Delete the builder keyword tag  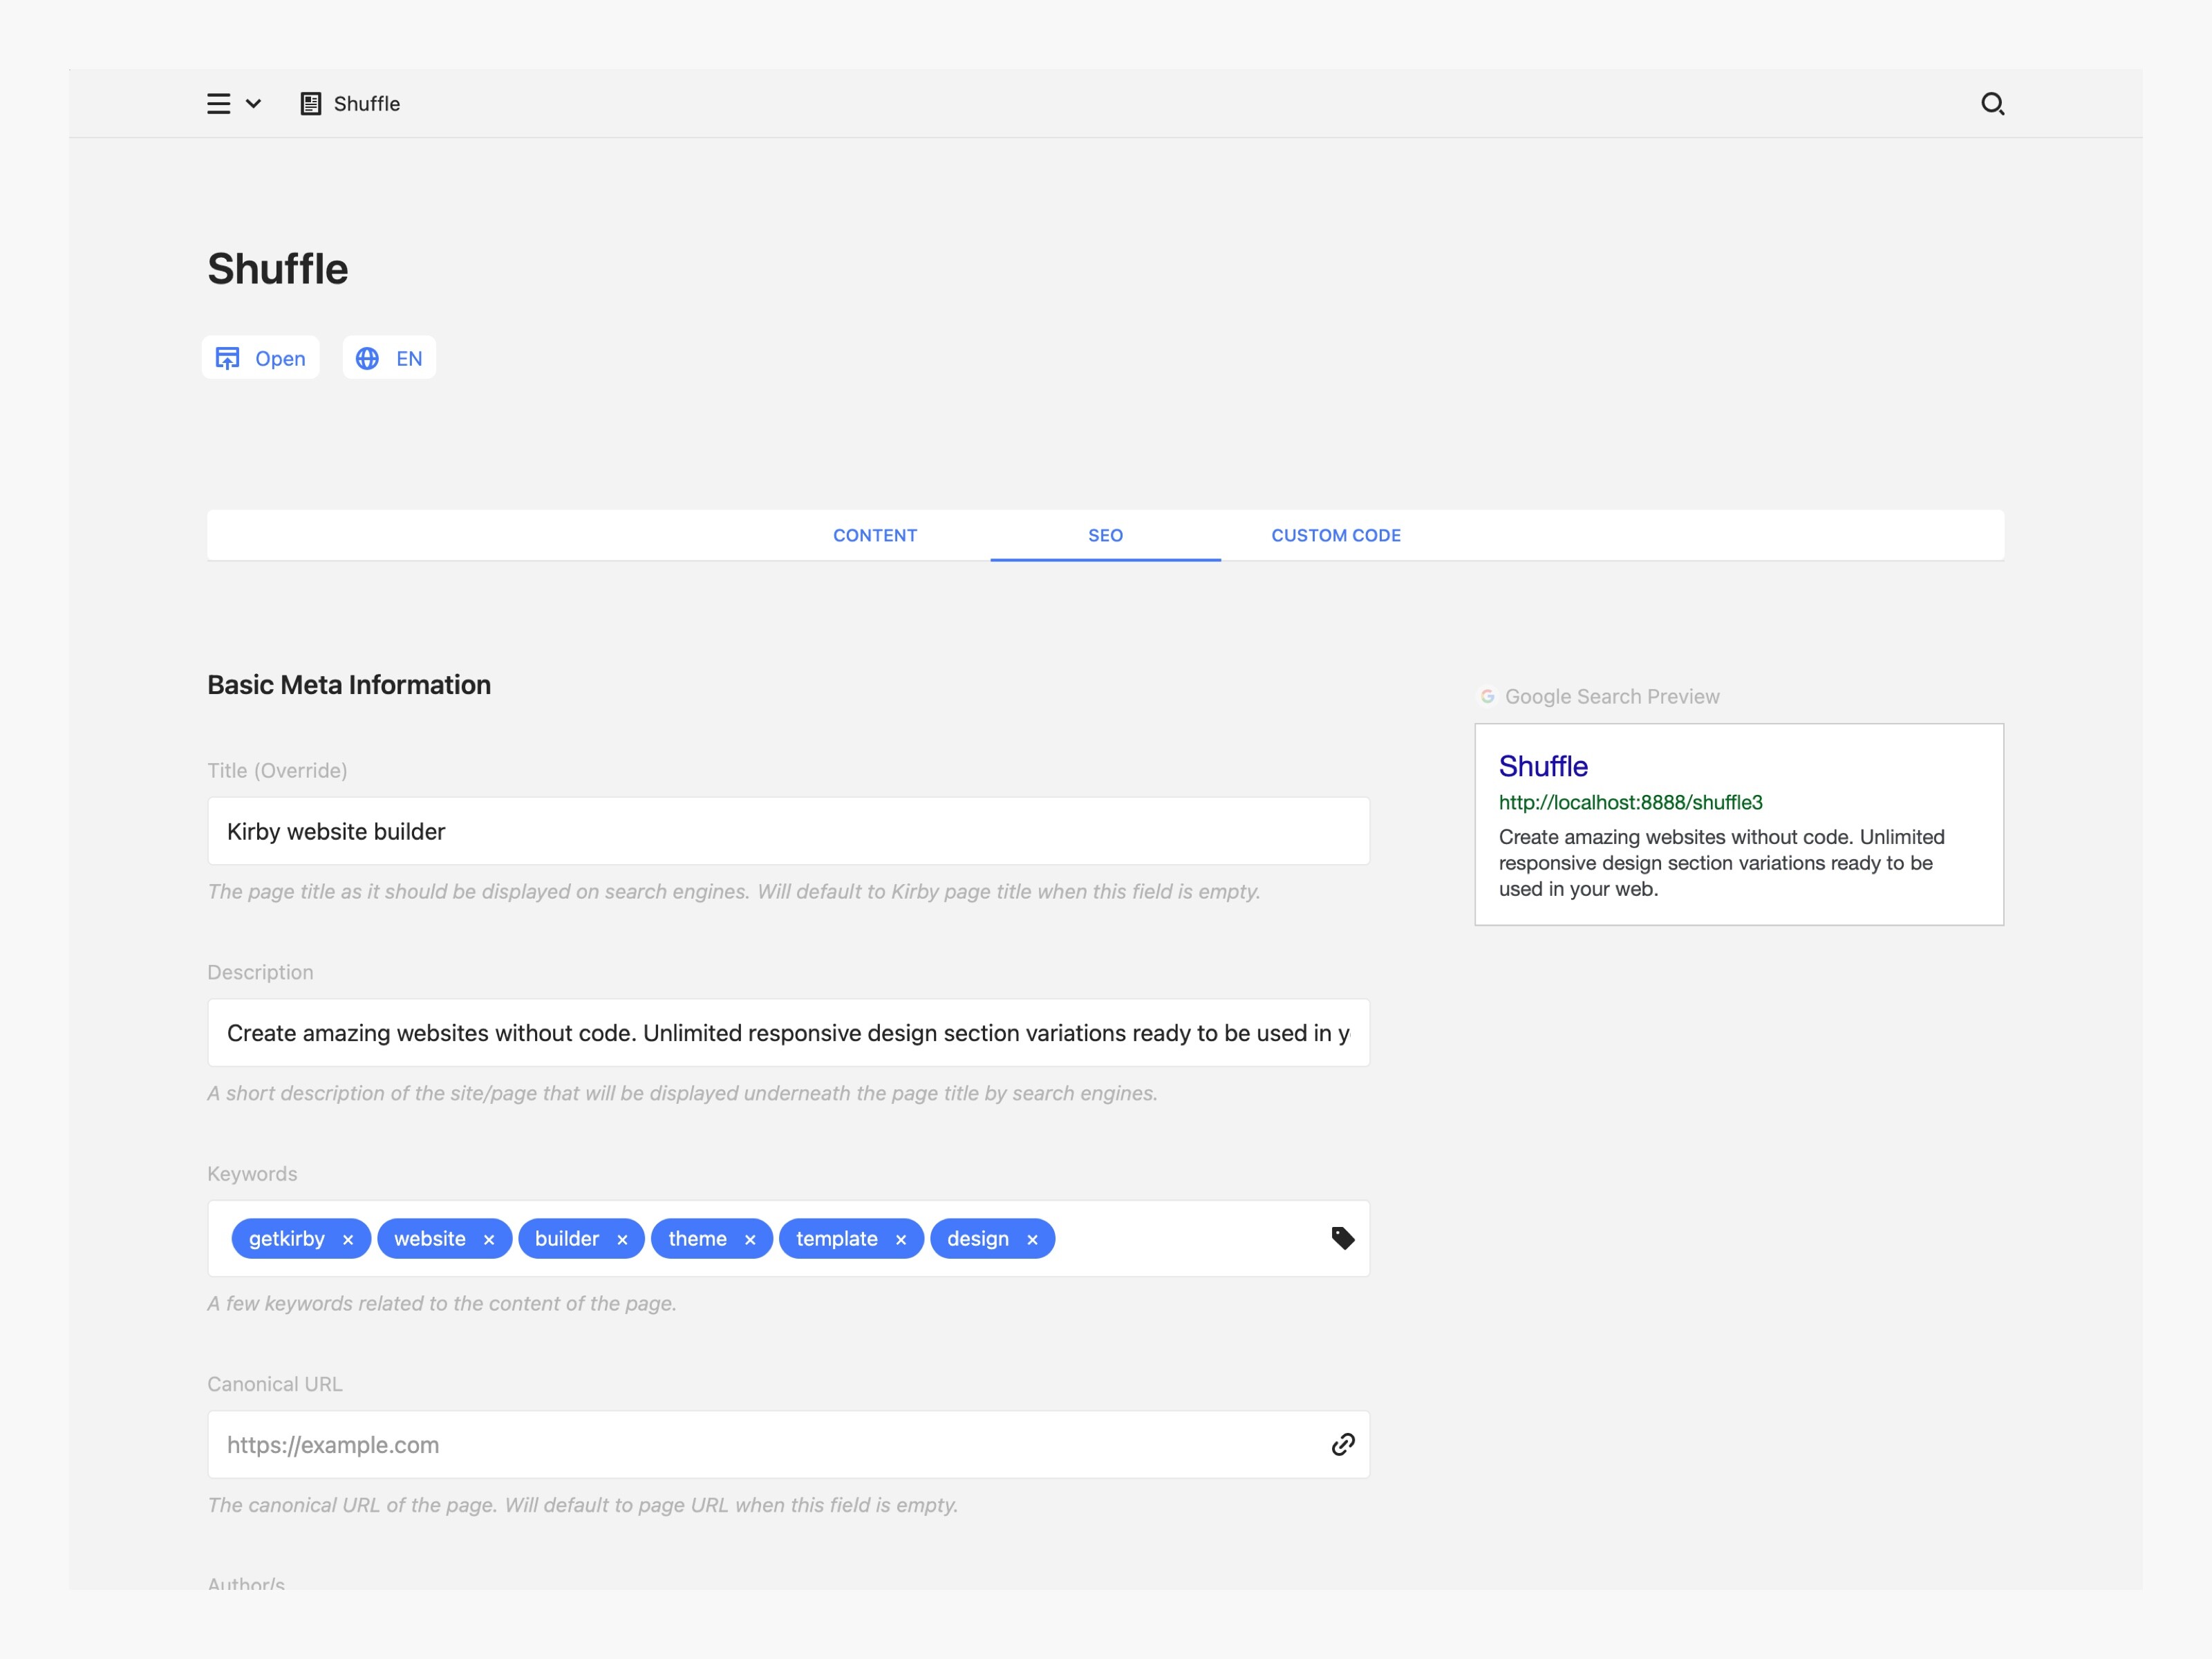coord(622,1240)
